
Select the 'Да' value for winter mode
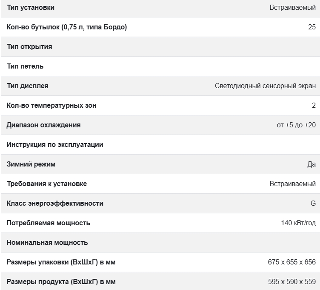coord(311,164)
